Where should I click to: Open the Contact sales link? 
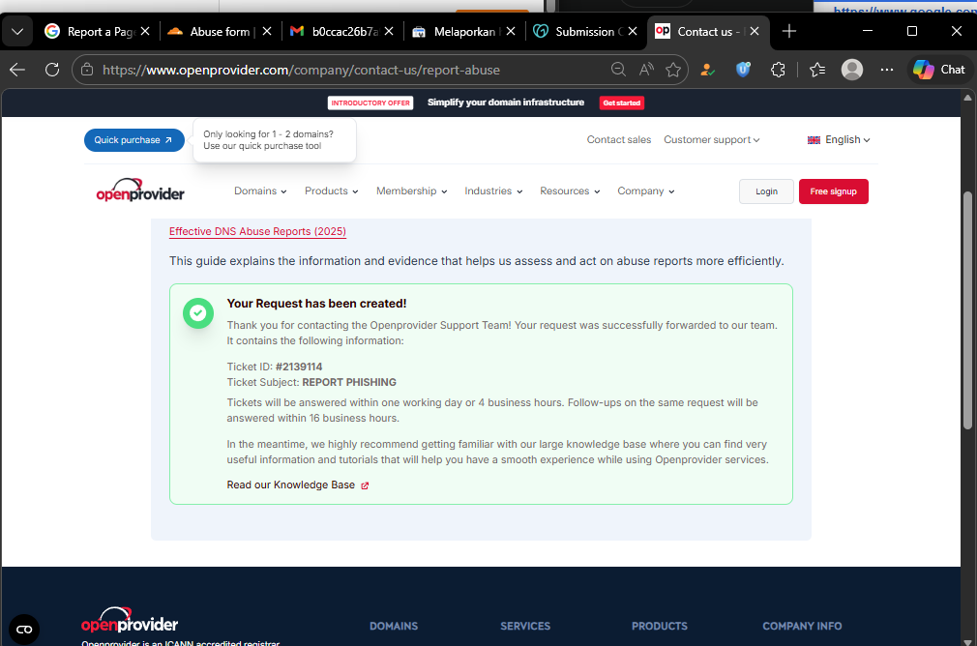[618, 139]
